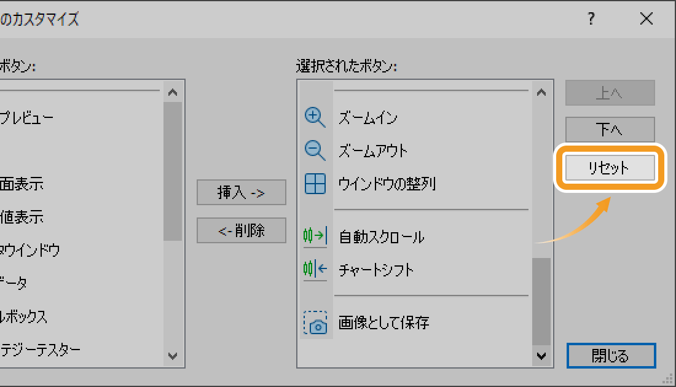Select the プレビュー item in left list
Viewport: 676px width, 387px height.
pos(26,118)
